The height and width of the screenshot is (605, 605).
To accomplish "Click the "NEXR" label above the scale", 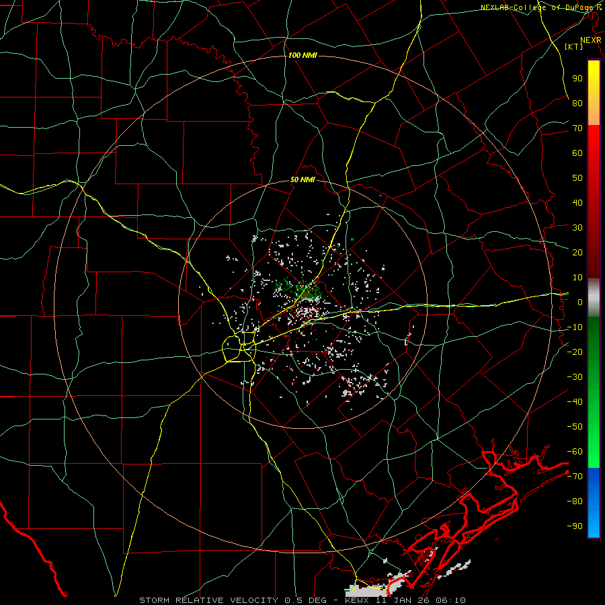I will (x=590, y=40).
